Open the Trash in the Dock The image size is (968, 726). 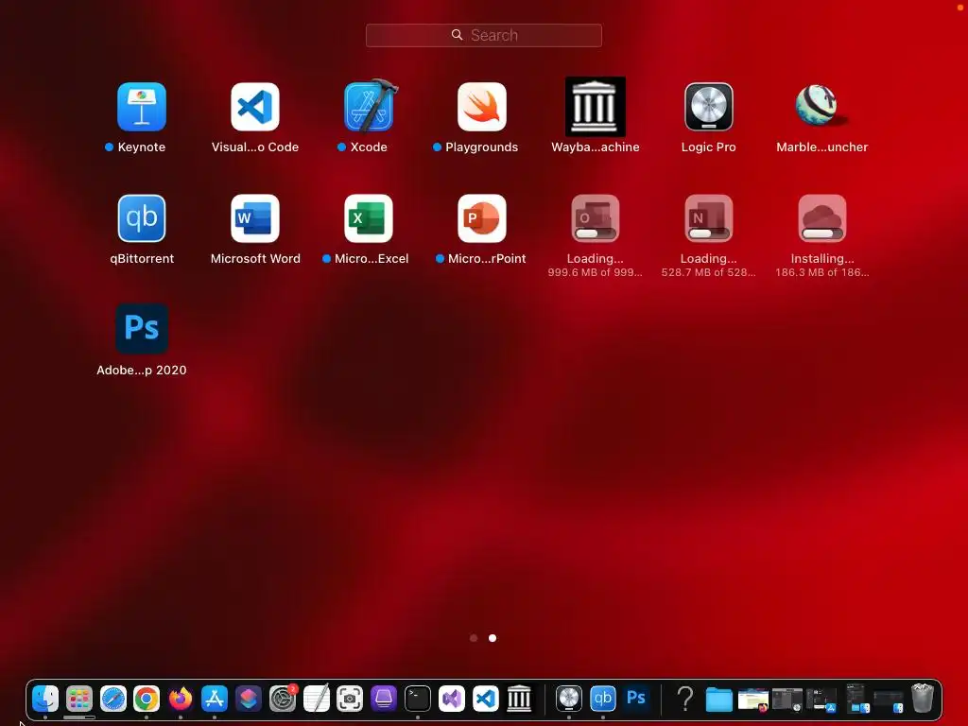923,699
